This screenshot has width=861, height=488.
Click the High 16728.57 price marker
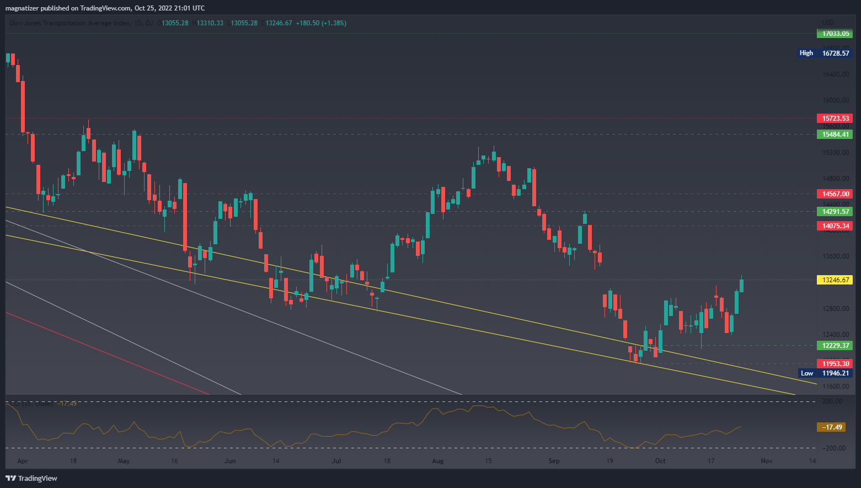click(825, 53)
